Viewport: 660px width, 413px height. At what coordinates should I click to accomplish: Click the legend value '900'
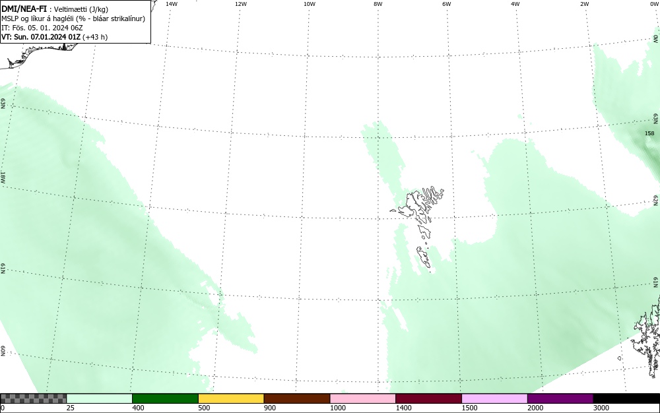(x=270, y=408)
